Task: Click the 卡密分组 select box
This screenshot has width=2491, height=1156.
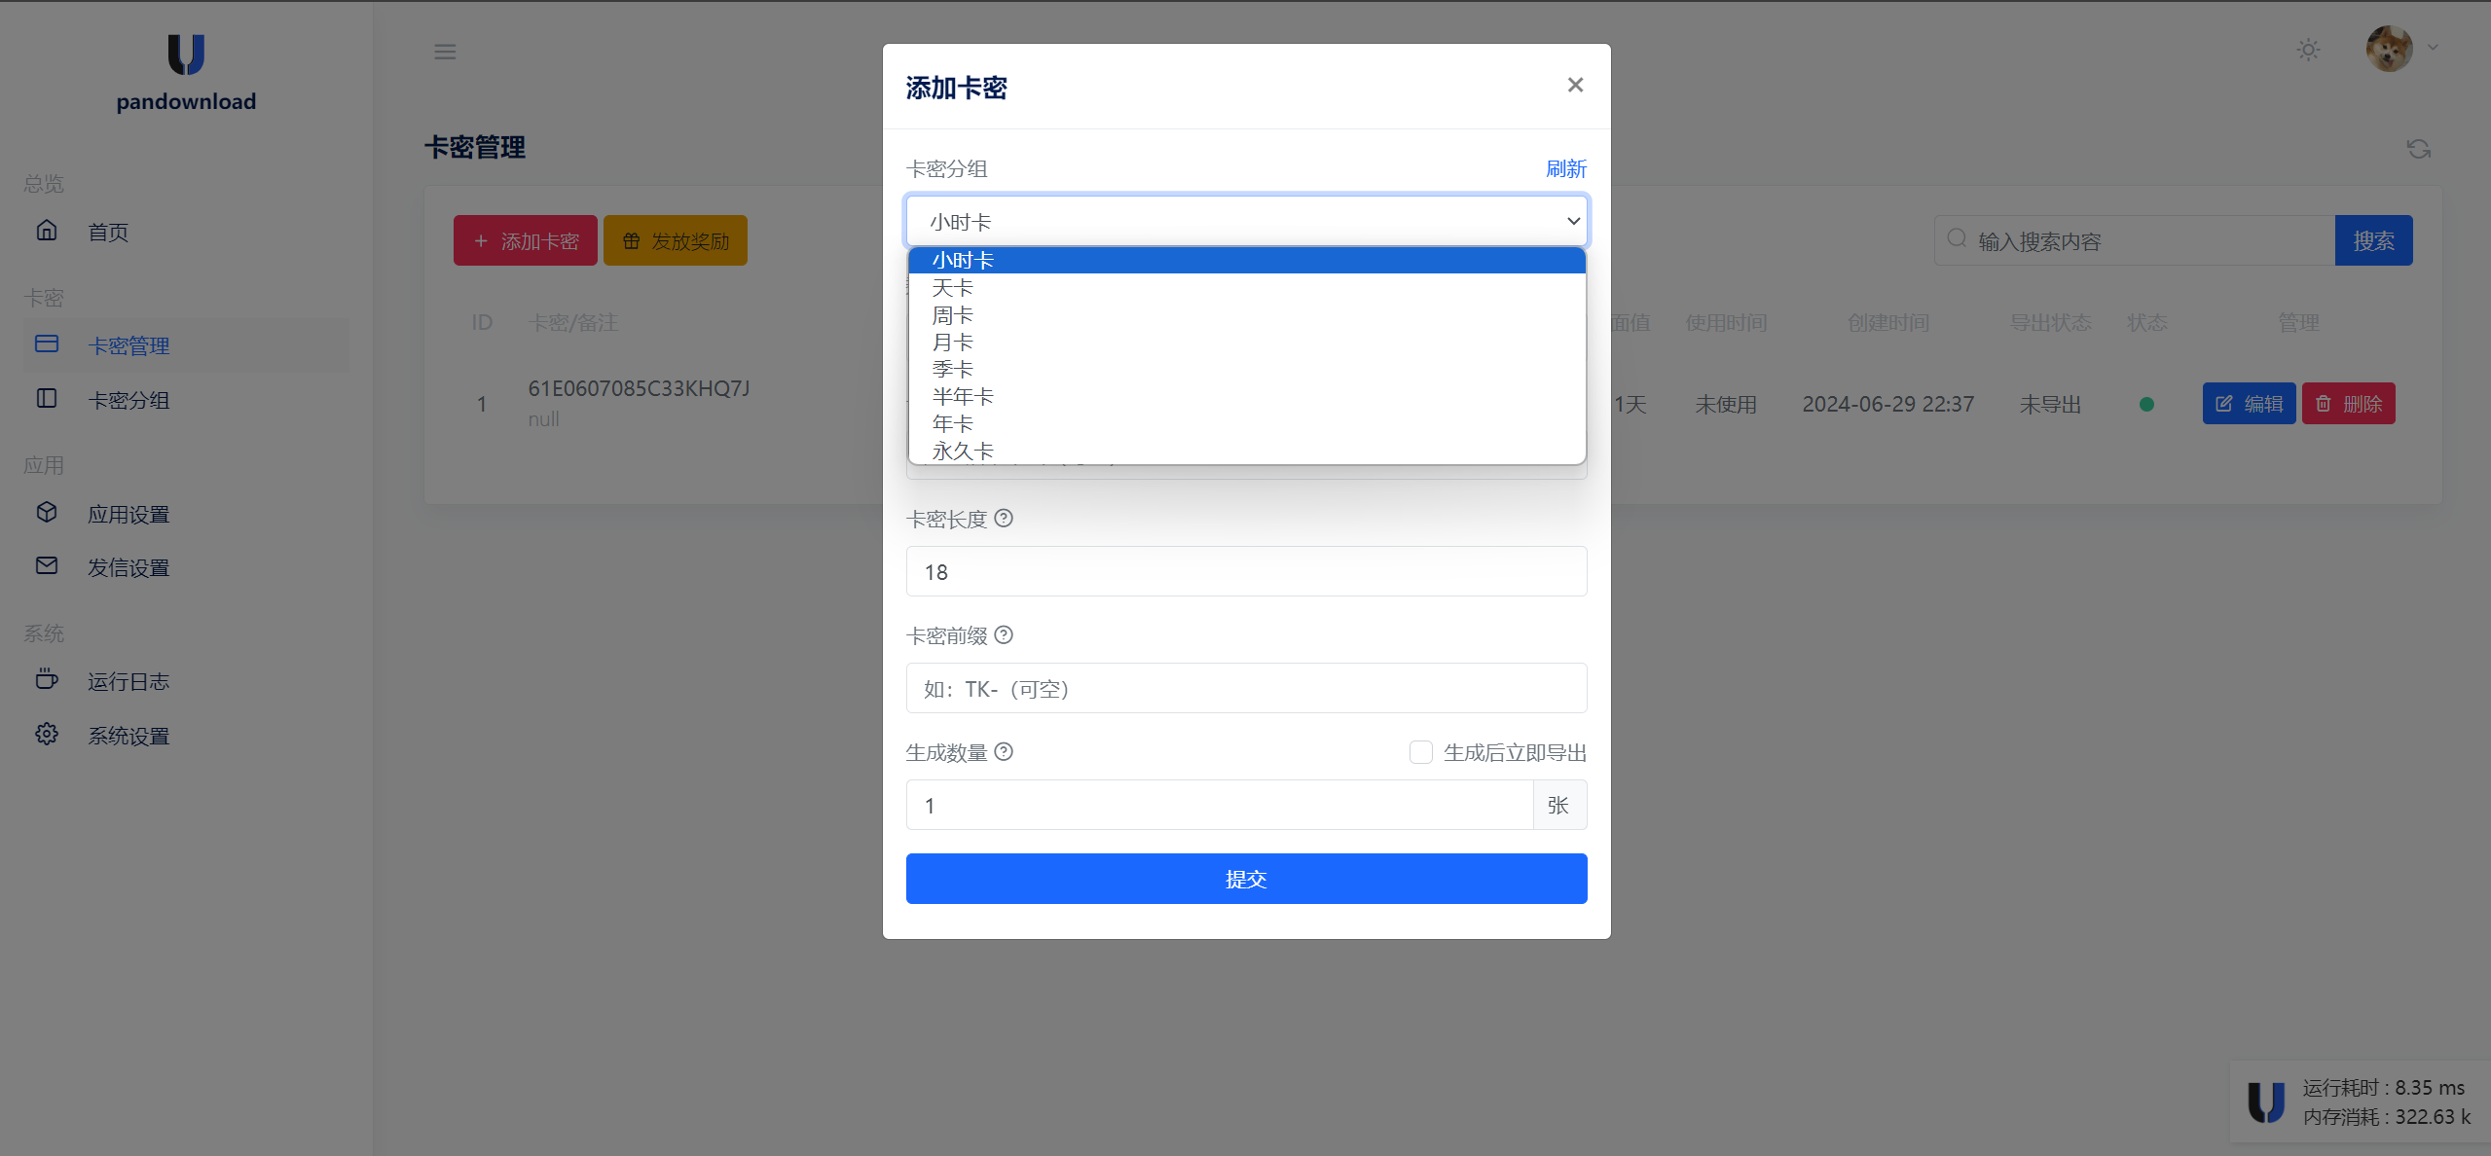Action: 1246,222
